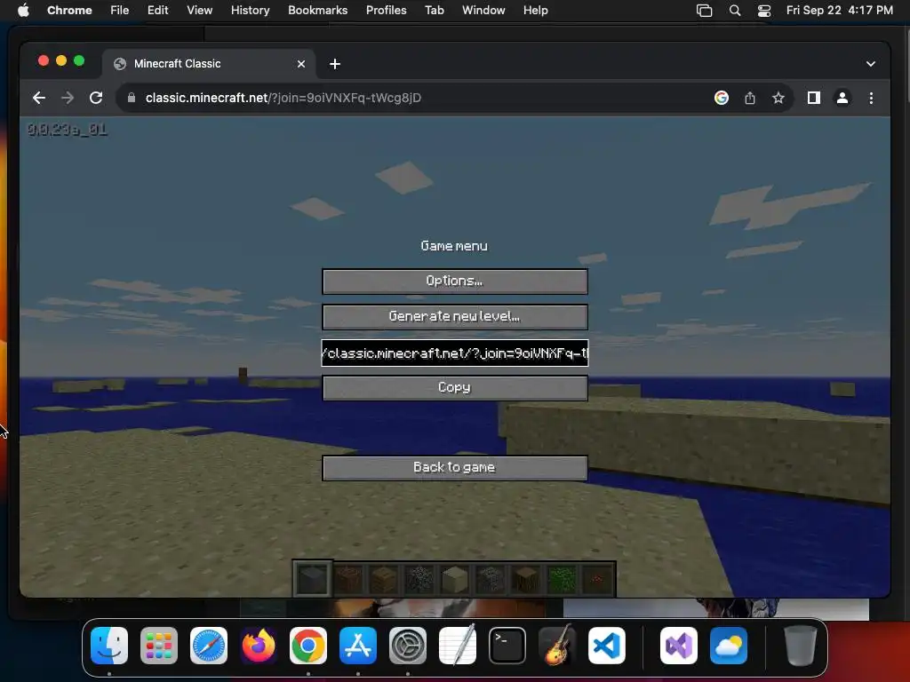This screenshot has height=682, width=910.
Task: Select the speckled block in the fourth hotbar slot
Action: point(419,579)
